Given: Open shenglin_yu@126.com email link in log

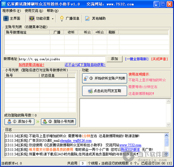Looking at the screenshot, I should [x=76, y=141].
